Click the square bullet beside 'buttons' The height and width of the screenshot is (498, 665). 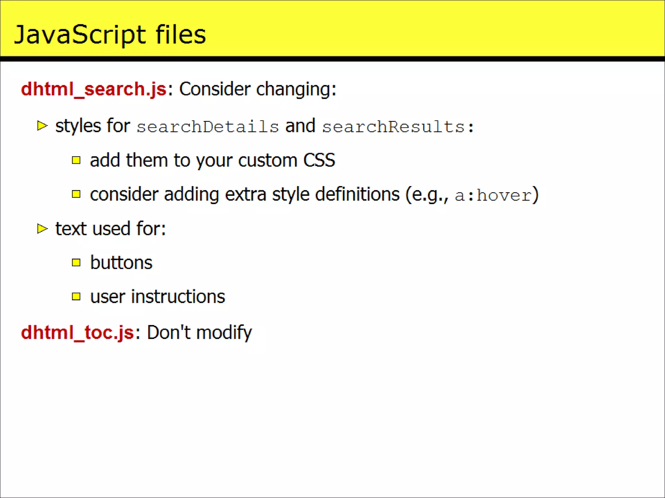[76, 262]
